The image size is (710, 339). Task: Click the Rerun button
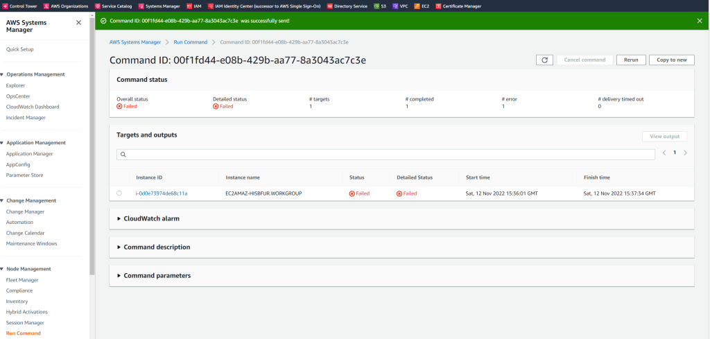coord(631,60)
